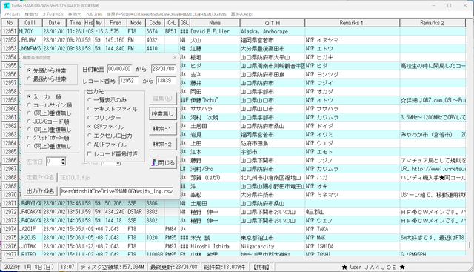Open the オプション(O) menu
Viewport: 474px width, 272px height.
[x=53, y=14]
